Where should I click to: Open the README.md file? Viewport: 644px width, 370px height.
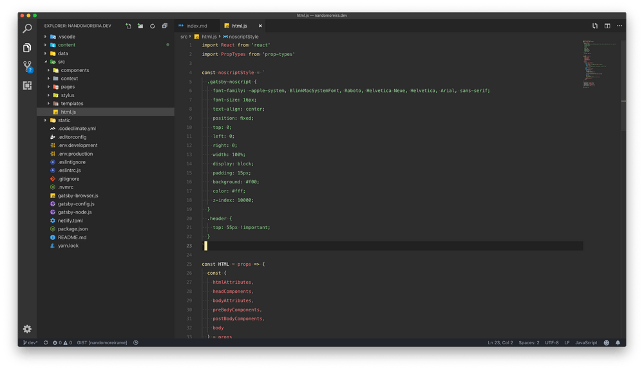tap(72, 237)
